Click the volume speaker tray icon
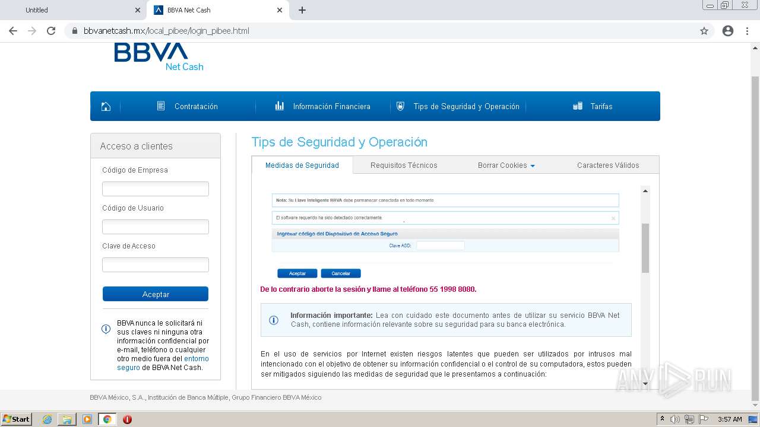Screen dimensions: 760x427 pos(675,419)
